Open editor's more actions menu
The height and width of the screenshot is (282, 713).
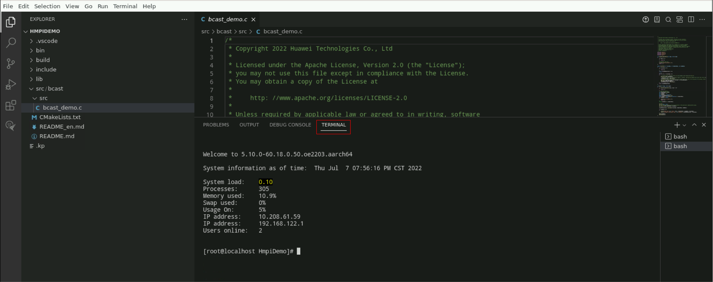(702, 19)
